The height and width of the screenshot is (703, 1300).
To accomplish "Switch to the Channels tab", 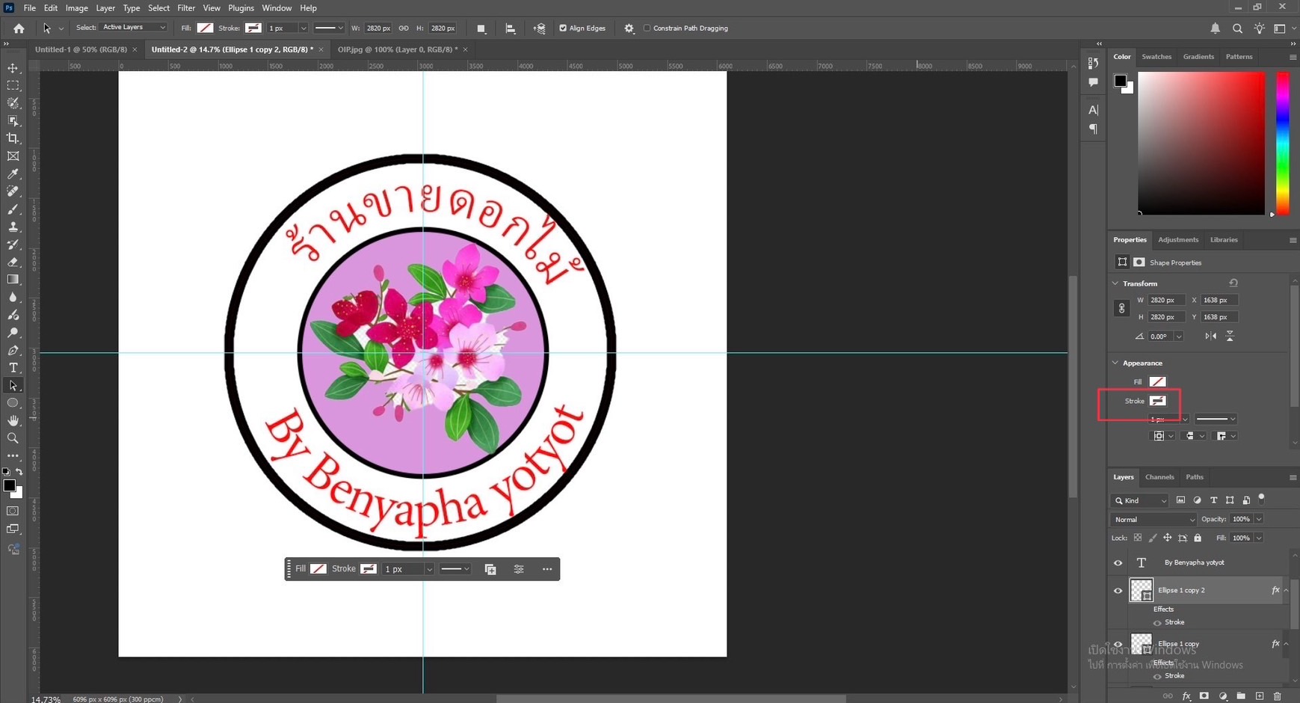I will [x=1159, y=477].
